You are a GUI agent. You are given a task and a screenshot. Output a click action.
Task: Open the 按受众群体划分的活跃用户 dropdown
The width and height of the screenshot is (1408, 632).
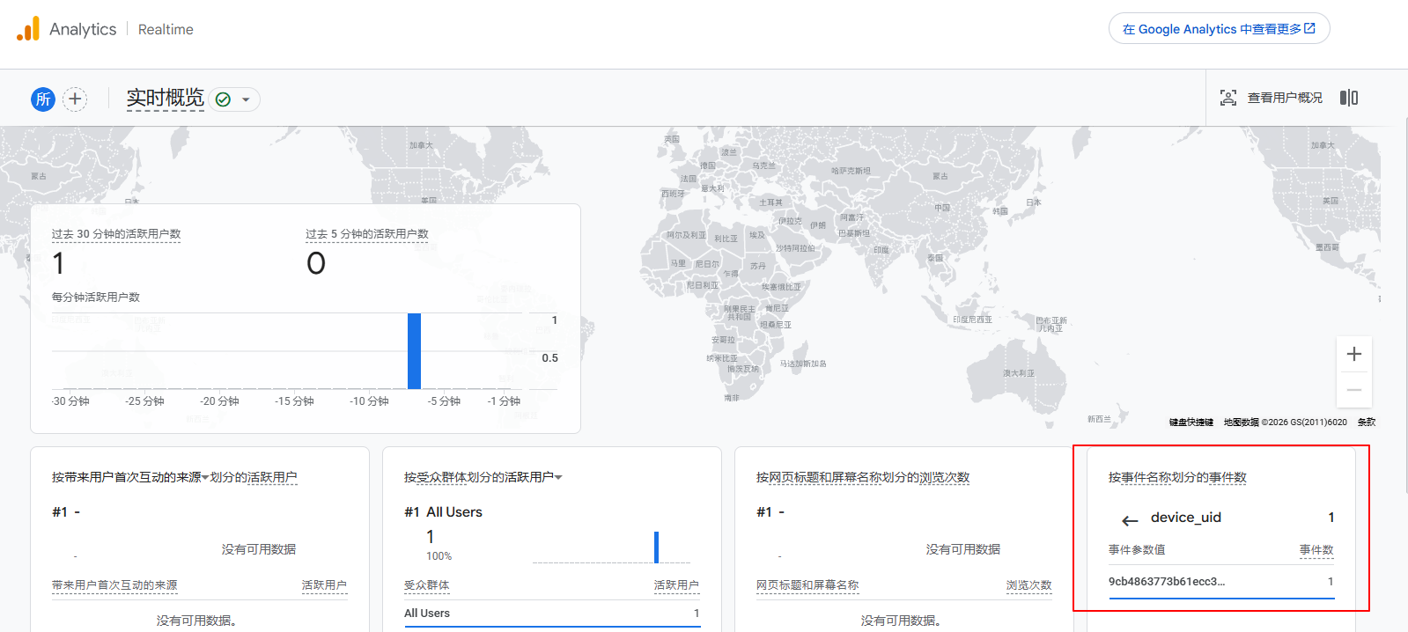coord(483,477)
